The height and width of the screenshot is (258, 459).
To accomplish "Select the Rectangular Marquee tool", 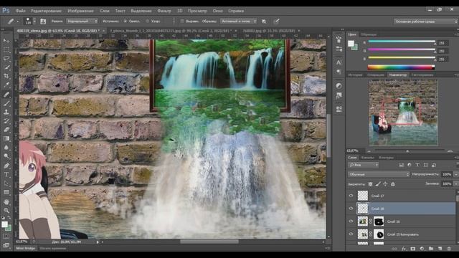I will tap(6, 49).
